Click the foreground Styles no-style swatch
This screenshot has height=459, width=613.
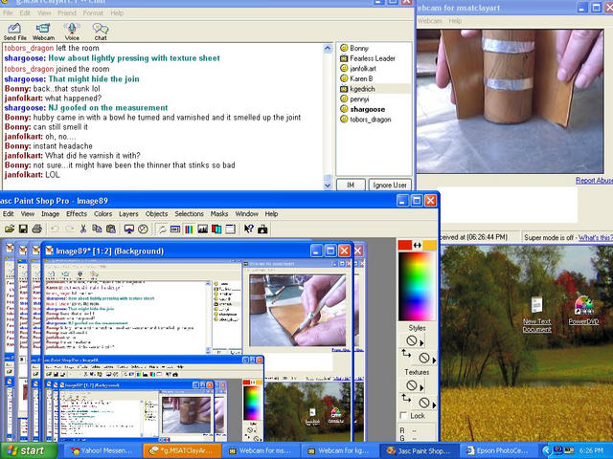tap(411, 340)
